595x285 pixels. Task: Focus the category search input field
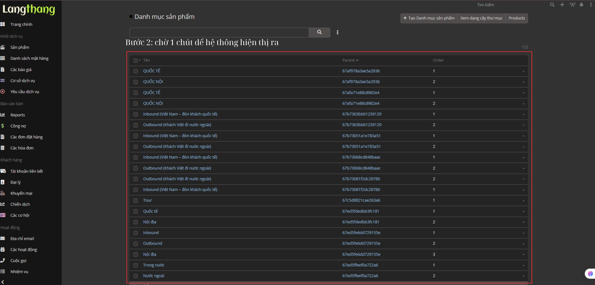[219, 32]
